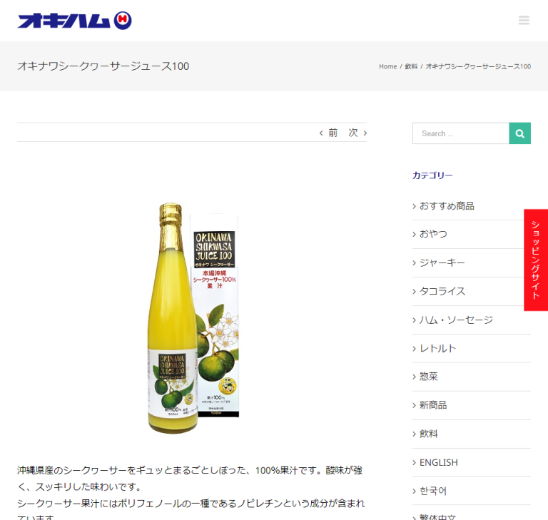Select the ジャーキー category
Viewport: 548px width, 520px height.
coord(442,263)
